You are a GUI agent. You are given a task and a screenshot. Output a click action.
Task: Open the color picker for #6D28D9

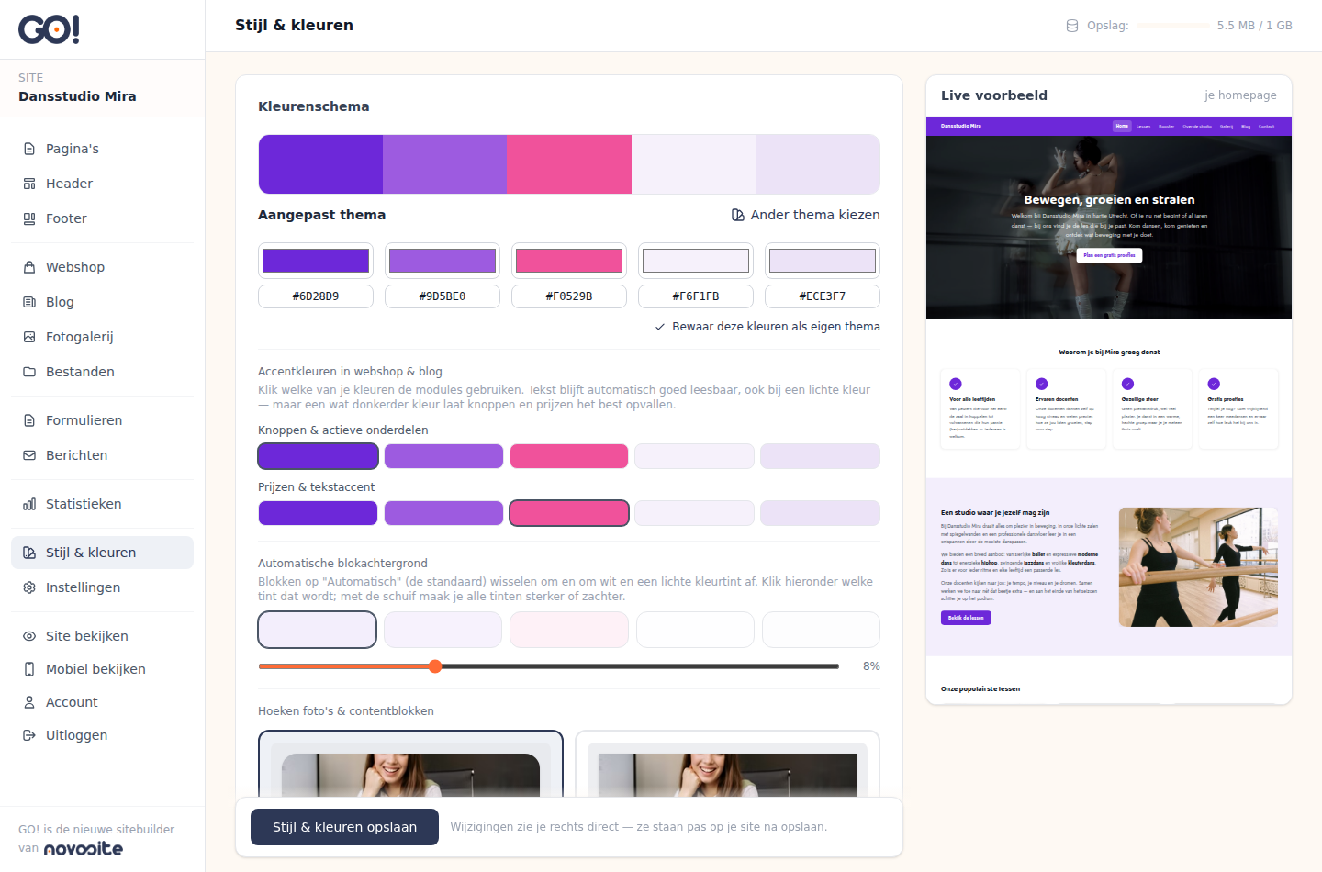point(316,261)
